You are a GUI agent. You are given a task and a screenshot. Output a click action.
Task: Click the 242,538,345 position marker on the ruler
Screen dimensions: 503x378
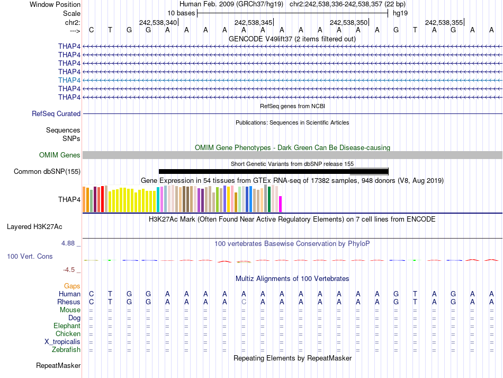tap(254, 22)
